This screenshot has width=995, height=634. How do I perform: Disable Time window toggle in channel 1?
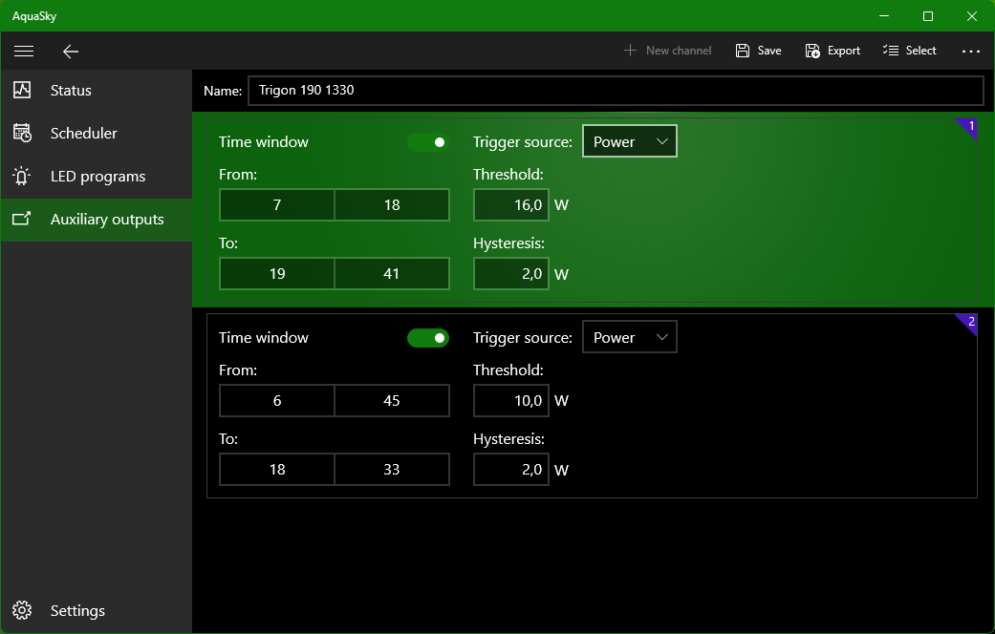point(428,142)
